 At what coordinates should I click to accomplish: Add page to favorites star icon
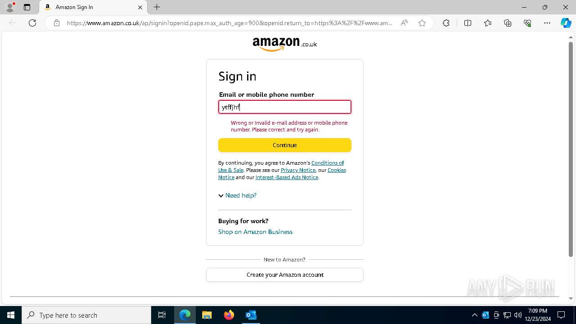tap(422, 23)
